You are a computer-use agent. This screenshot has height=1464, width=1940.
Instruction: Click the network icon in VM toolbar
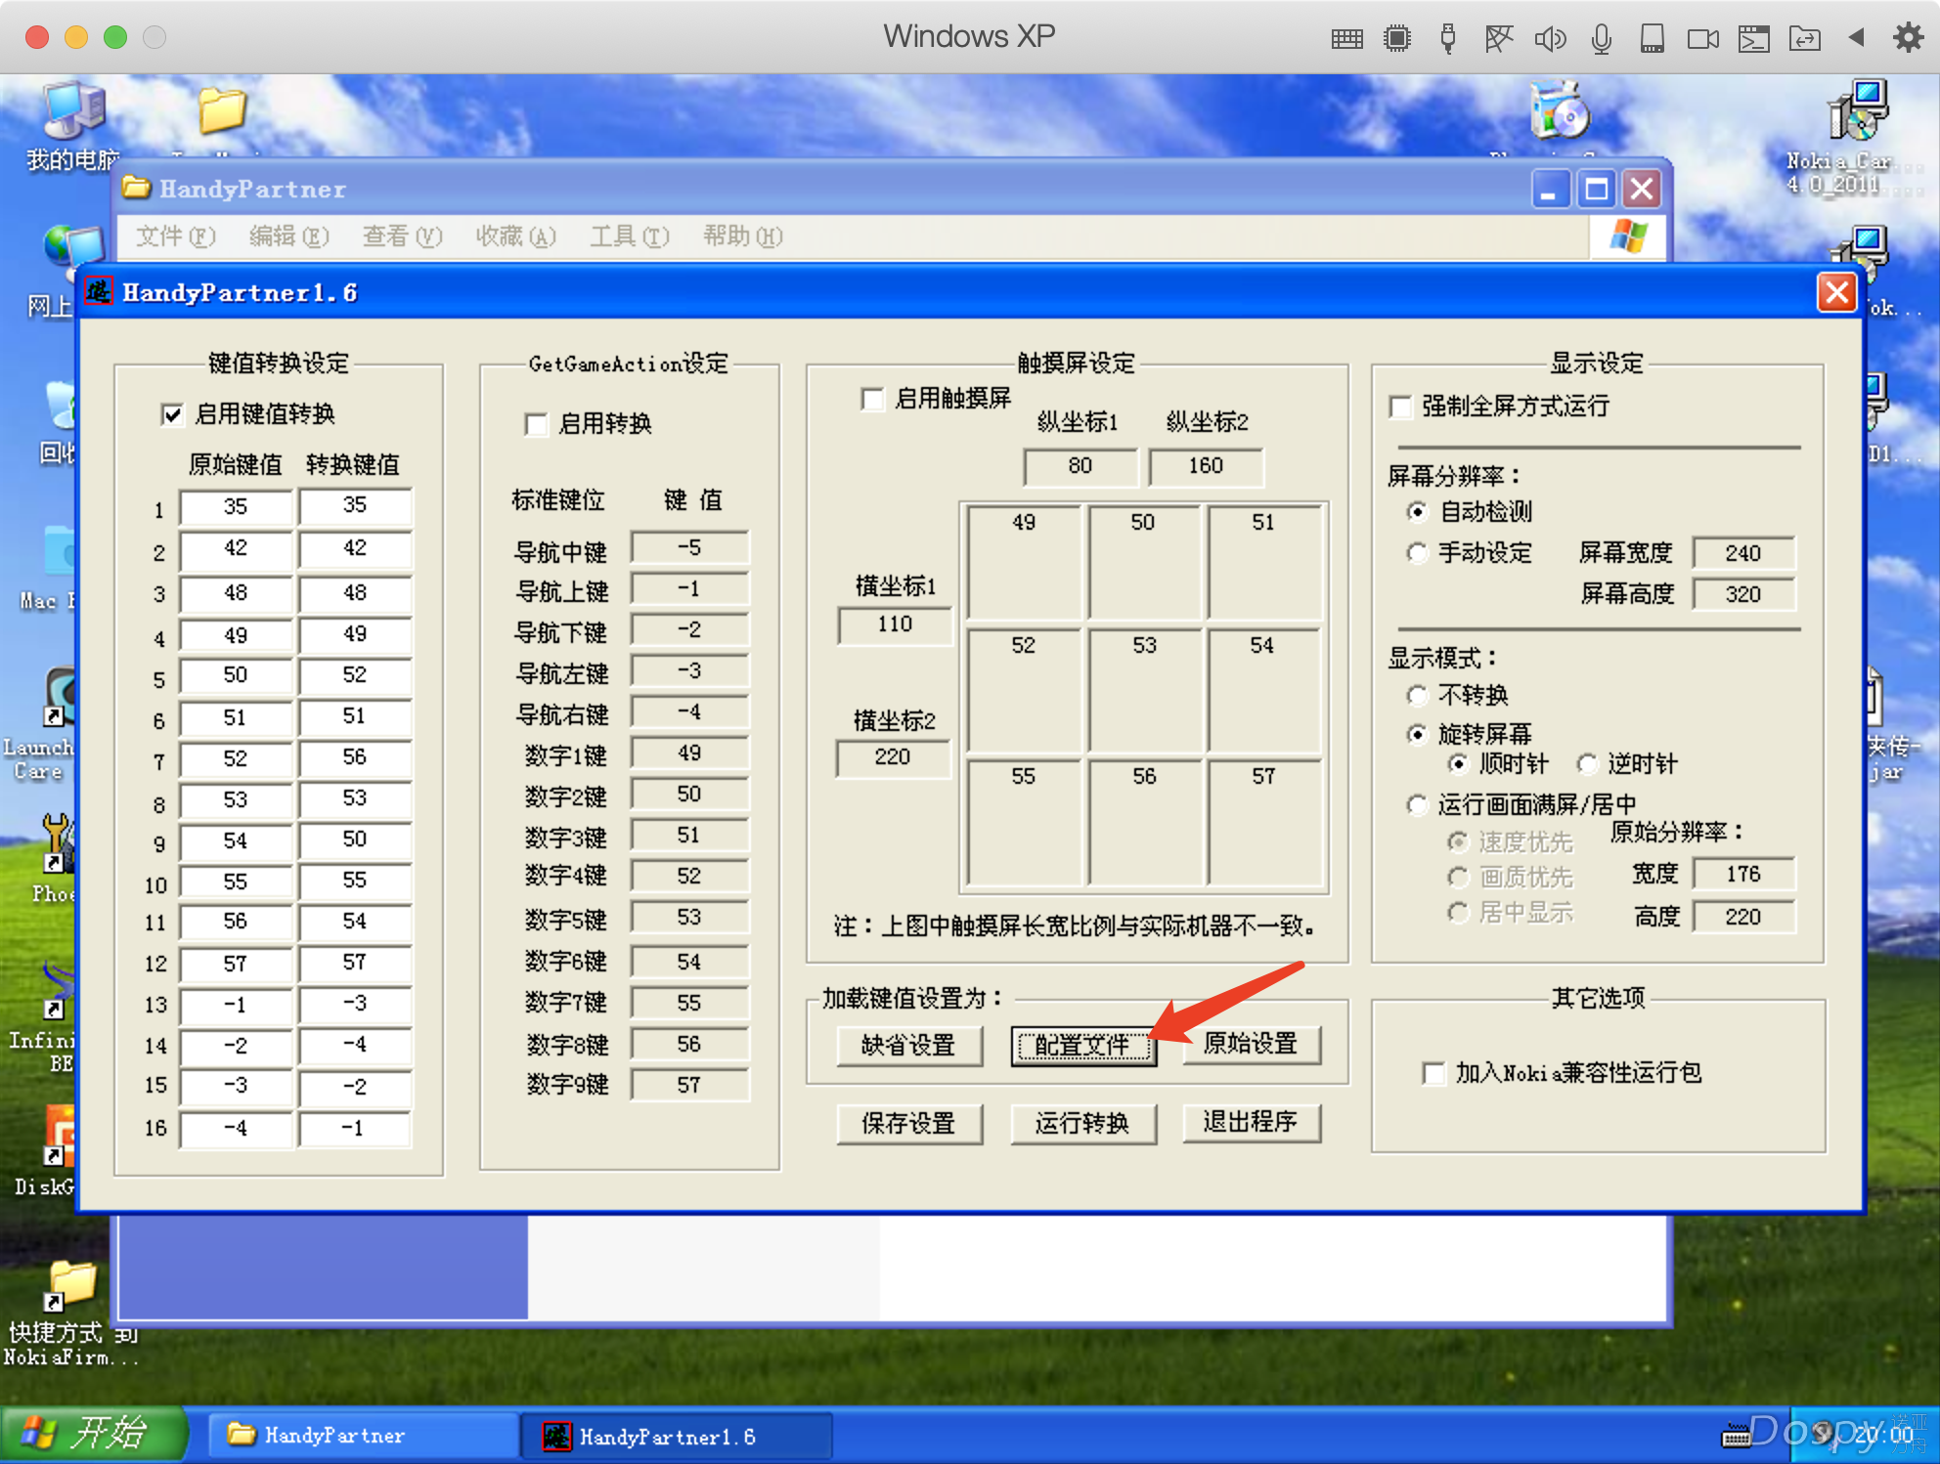1498,38
